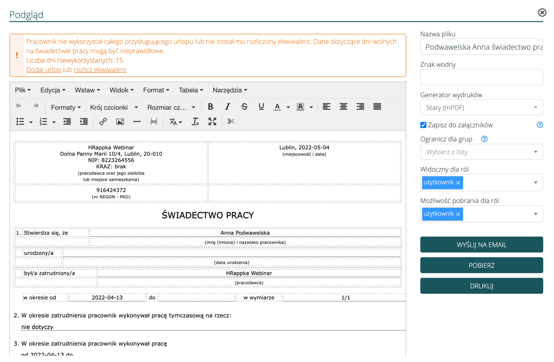Open the Tabela menu
Screen dimensions: 554x362
click(191, 90)
